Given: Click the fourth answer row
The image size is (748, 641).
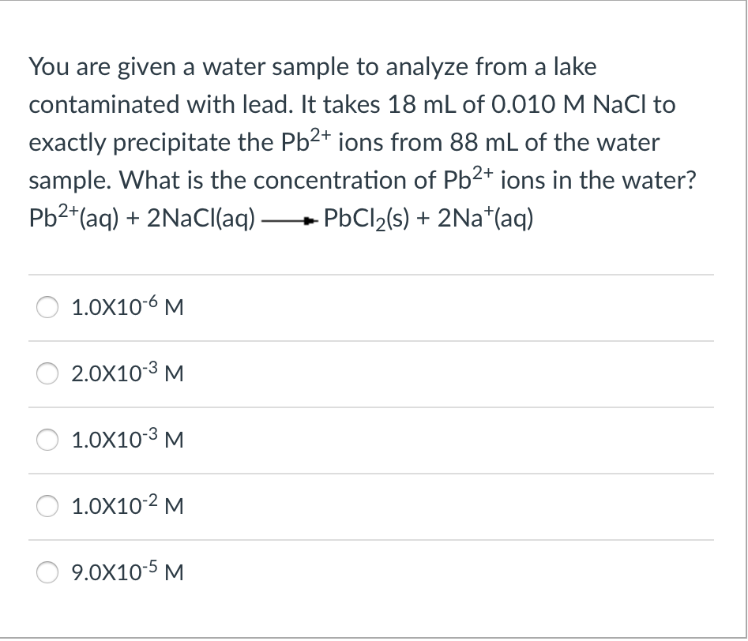Looking at the screenshot, I should click(x=371, y=507).
